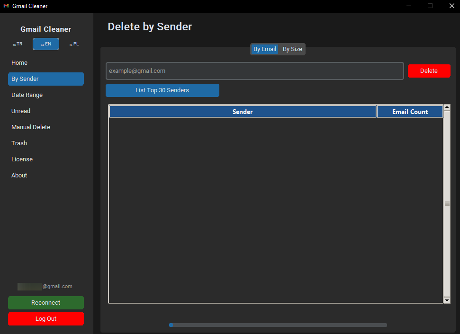The image size is (460, 334).
Task: Sort by the Email Count column header
Action: tap(410, 112)
